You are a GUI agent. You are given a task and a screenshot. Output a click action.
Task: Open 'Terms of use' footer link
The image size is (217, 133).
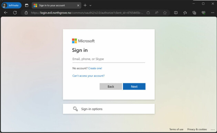click(x=176, y=129)
